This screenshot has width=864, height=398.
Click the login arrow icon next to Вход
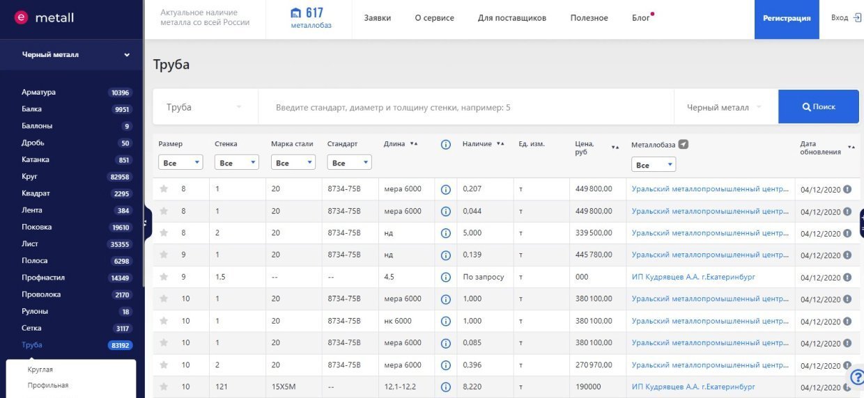pyautogui.click(x=857, y=17)
